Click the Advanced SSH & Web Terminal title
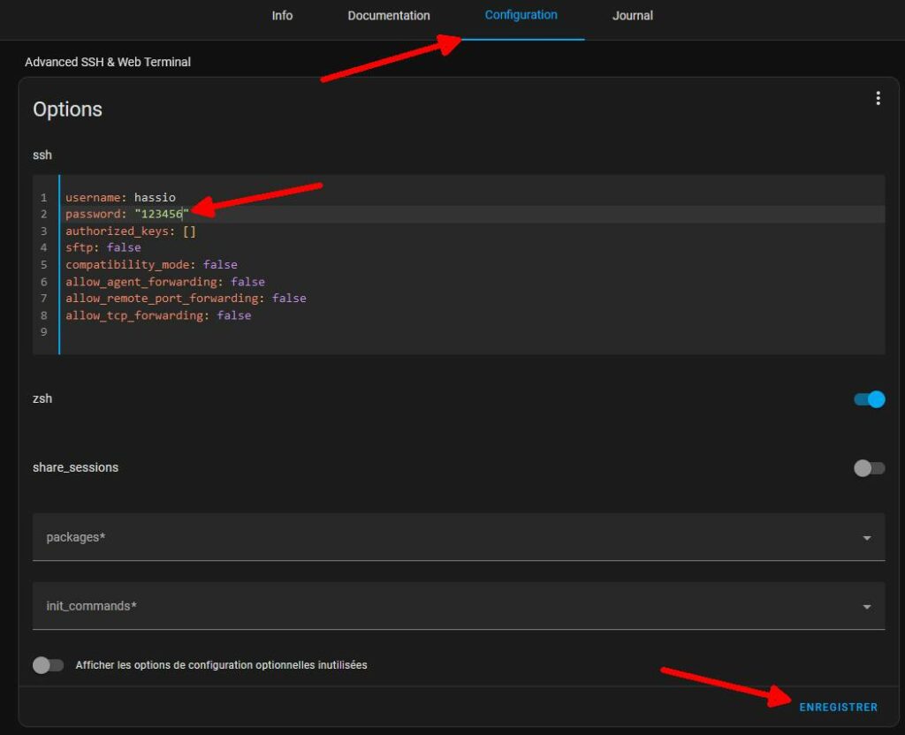Viewport: 905px width, 735px height. click(x=108, y=62)
